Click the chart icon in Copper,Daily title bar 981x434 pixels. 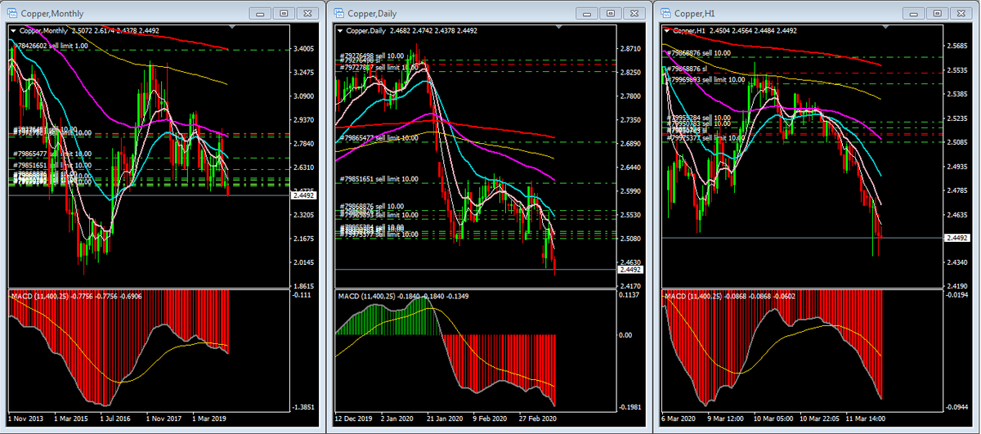pos(338,12)
